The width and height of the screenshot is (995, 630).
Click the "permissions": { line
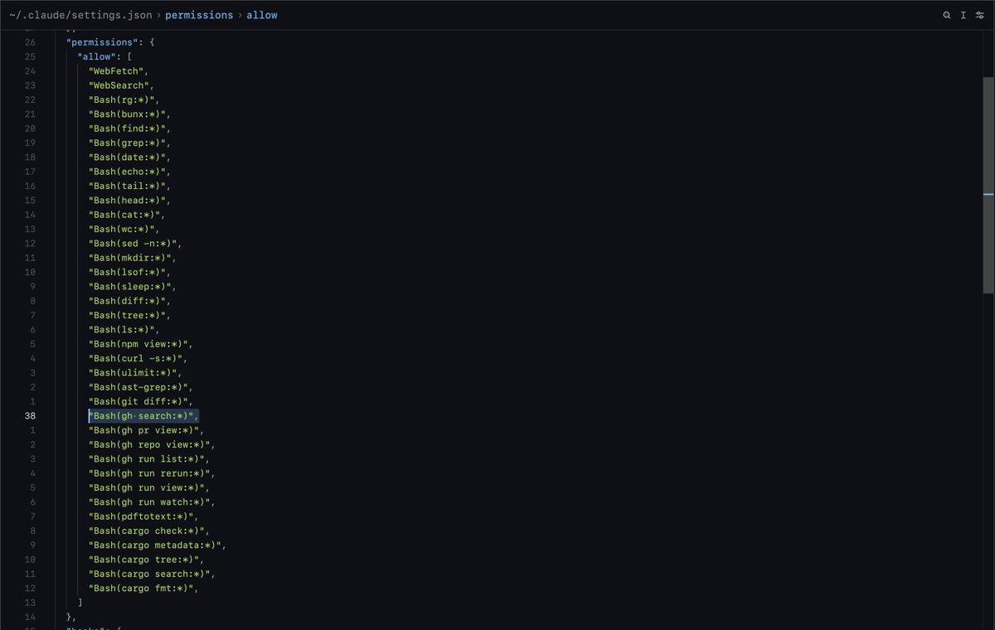pos(111,42)
